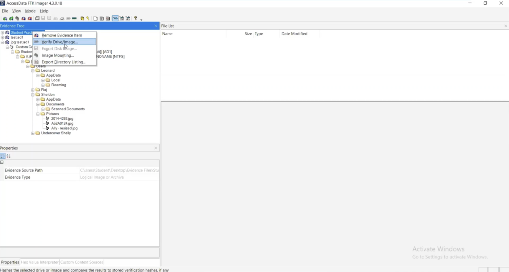Expand the Undercover Shelly folder node
The height and width of the screenshot is (272, 509).
(33, 133)
